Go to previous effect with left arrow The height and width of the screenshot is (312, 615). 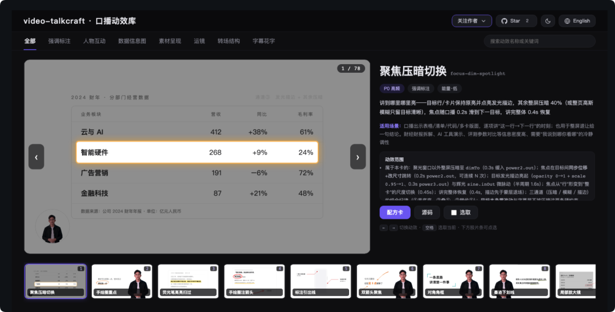point(36,157)
